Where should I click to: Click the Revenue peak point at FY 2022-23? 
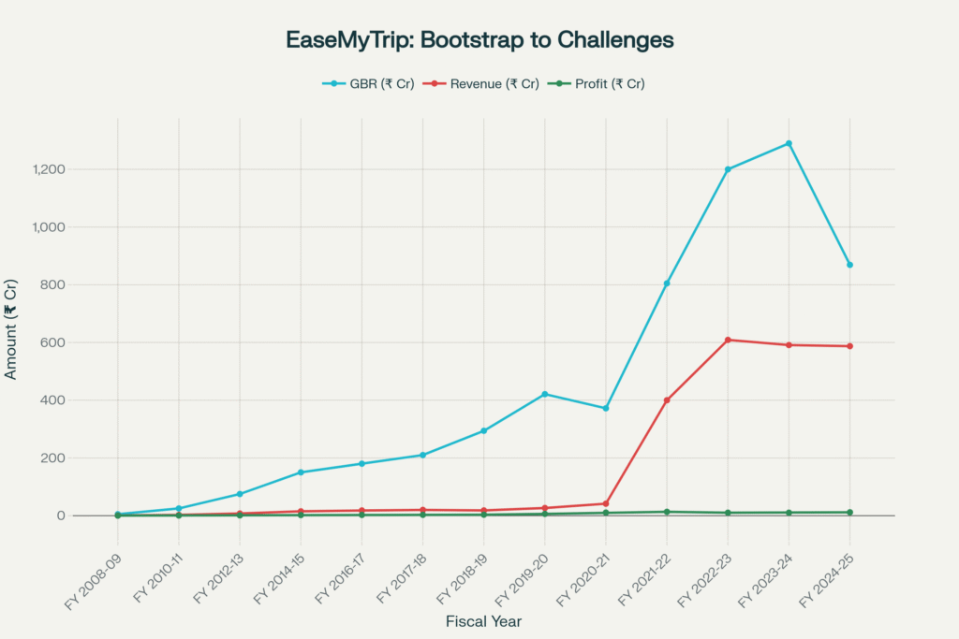pos(728,340)
